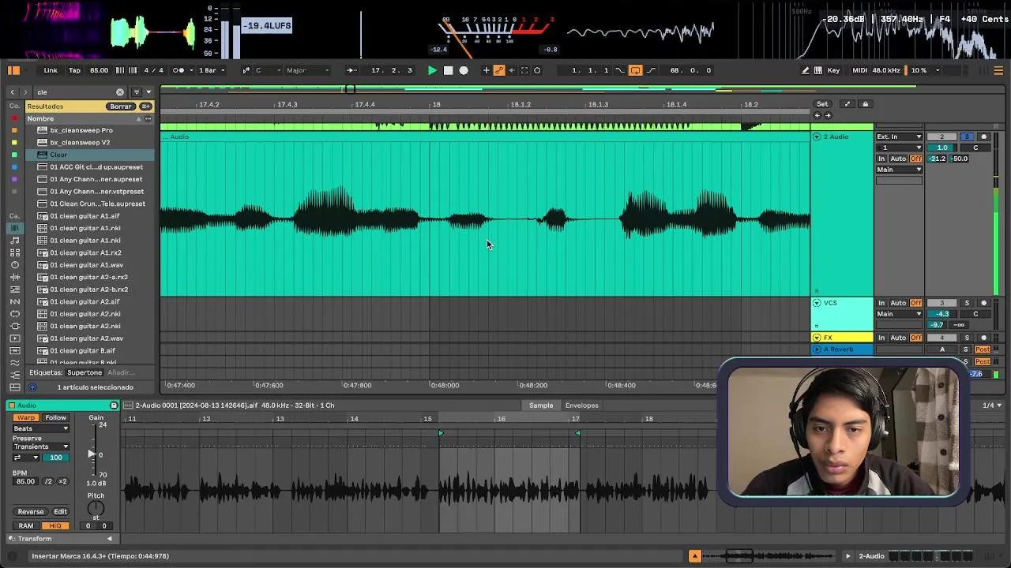The height and width of the screenshot is (568, 1011).
Task: Set 2 Audio monitor to Off
Action: click(x=915, y=159)
